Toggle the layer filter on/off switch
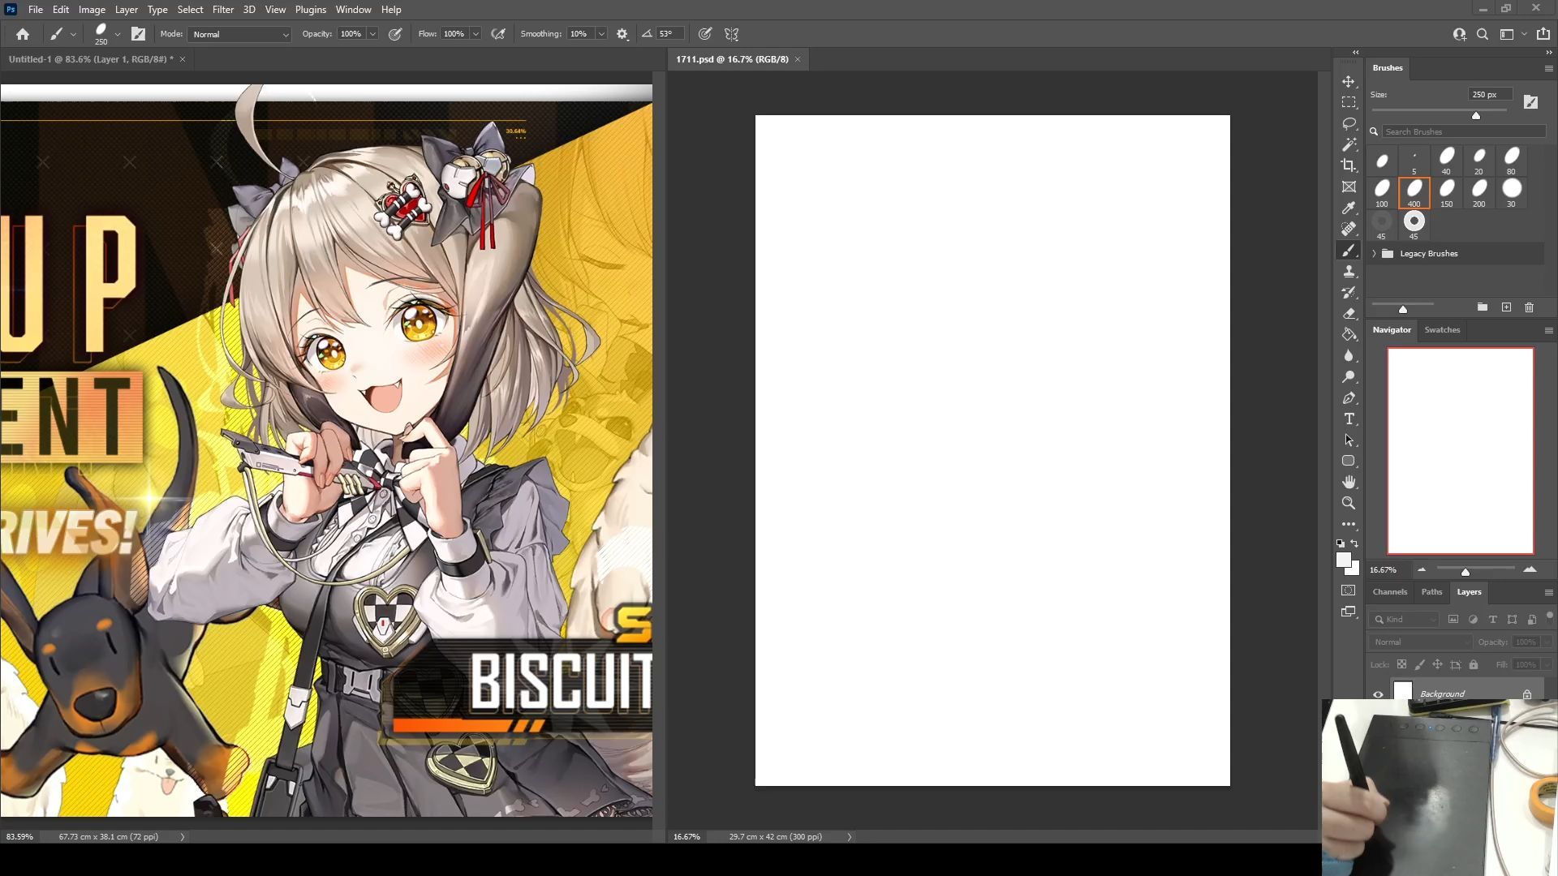 pos(1549,616)
